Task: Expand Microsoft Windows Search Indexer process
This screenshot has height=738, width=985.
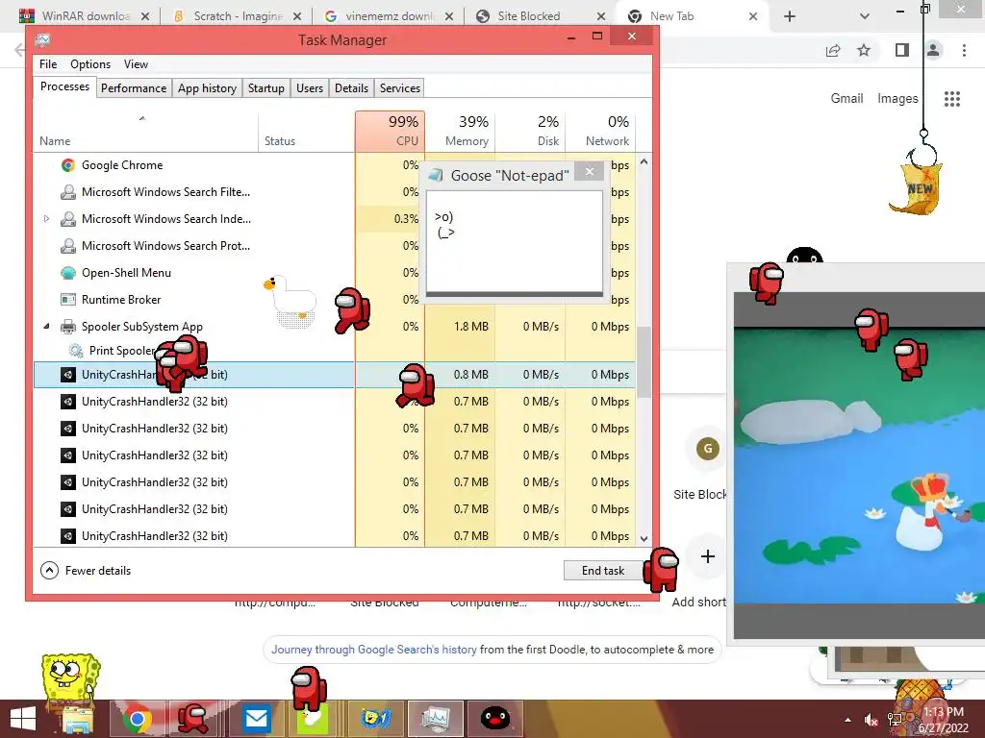Action: pyautogui.click(x=46, y=219)
